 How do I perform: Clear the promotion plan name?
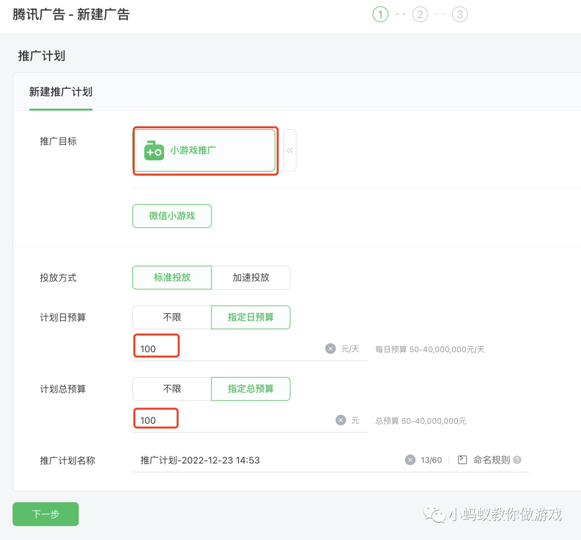410,460
